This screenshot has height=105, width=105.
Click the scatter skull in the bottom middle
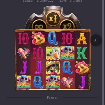[x=53, y=82]
